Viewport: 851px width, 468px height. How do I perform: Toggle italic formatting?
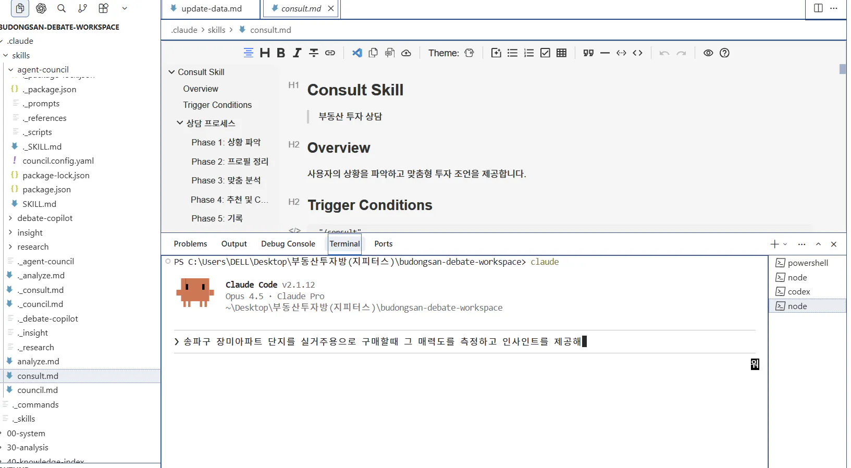click(297, 53)
